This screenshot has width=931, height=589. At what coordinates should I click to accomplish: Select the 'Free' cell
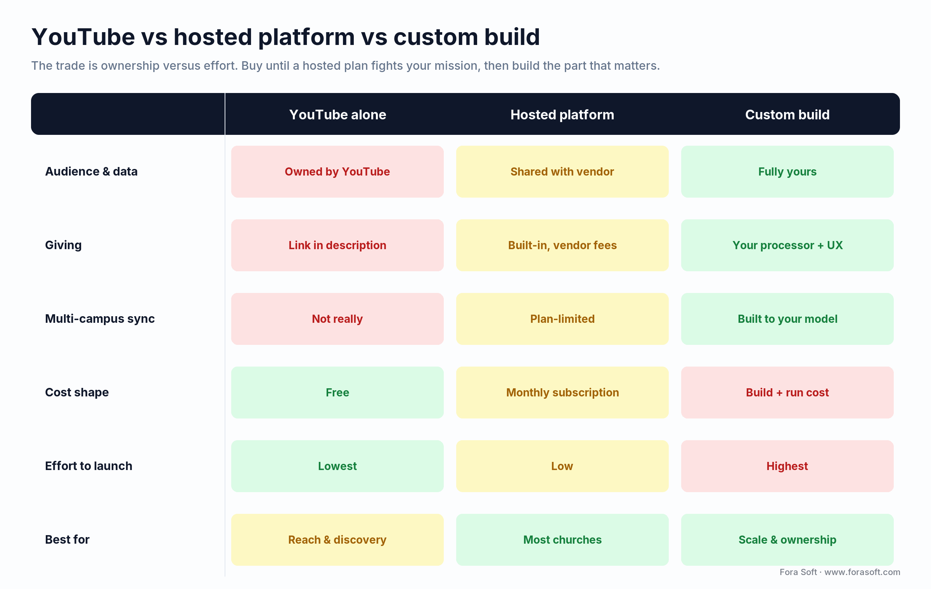[x=337, y=393]
